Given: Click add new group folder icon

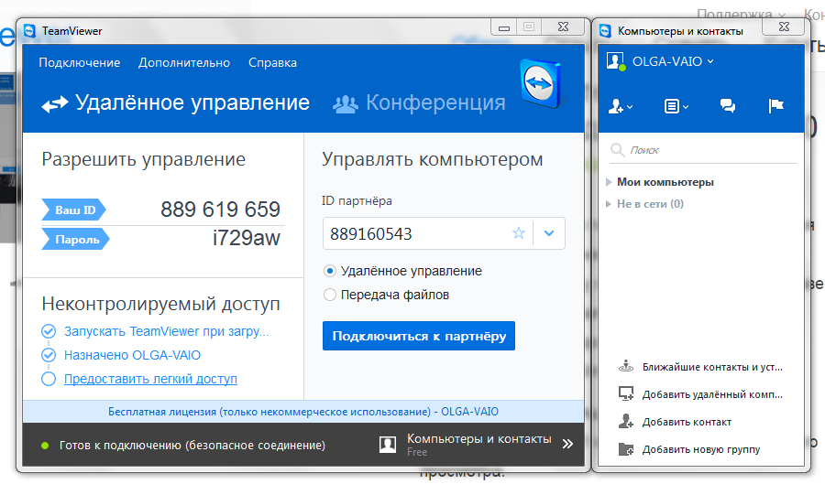Looking at the screenshot, I should click(x=626, y=449).
